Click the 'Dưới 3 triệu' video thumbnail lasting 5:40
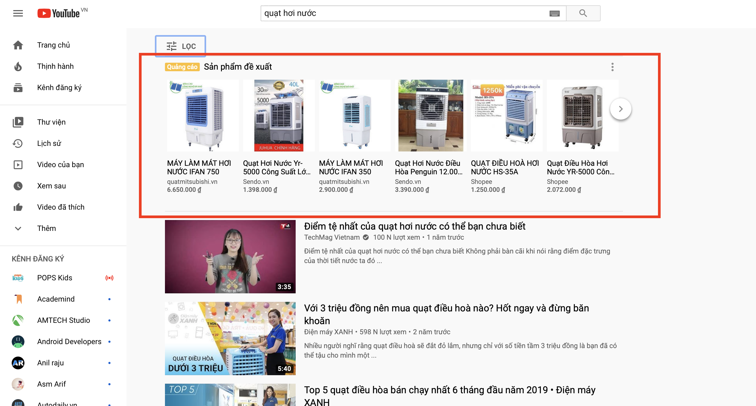This screenshot has width=756, height=406. (230, 339)
